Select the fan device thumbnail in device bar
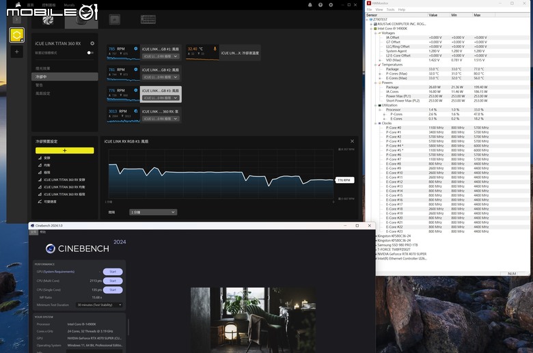The width and height of the screenshot is (533, 353). (x=48, y=20)
